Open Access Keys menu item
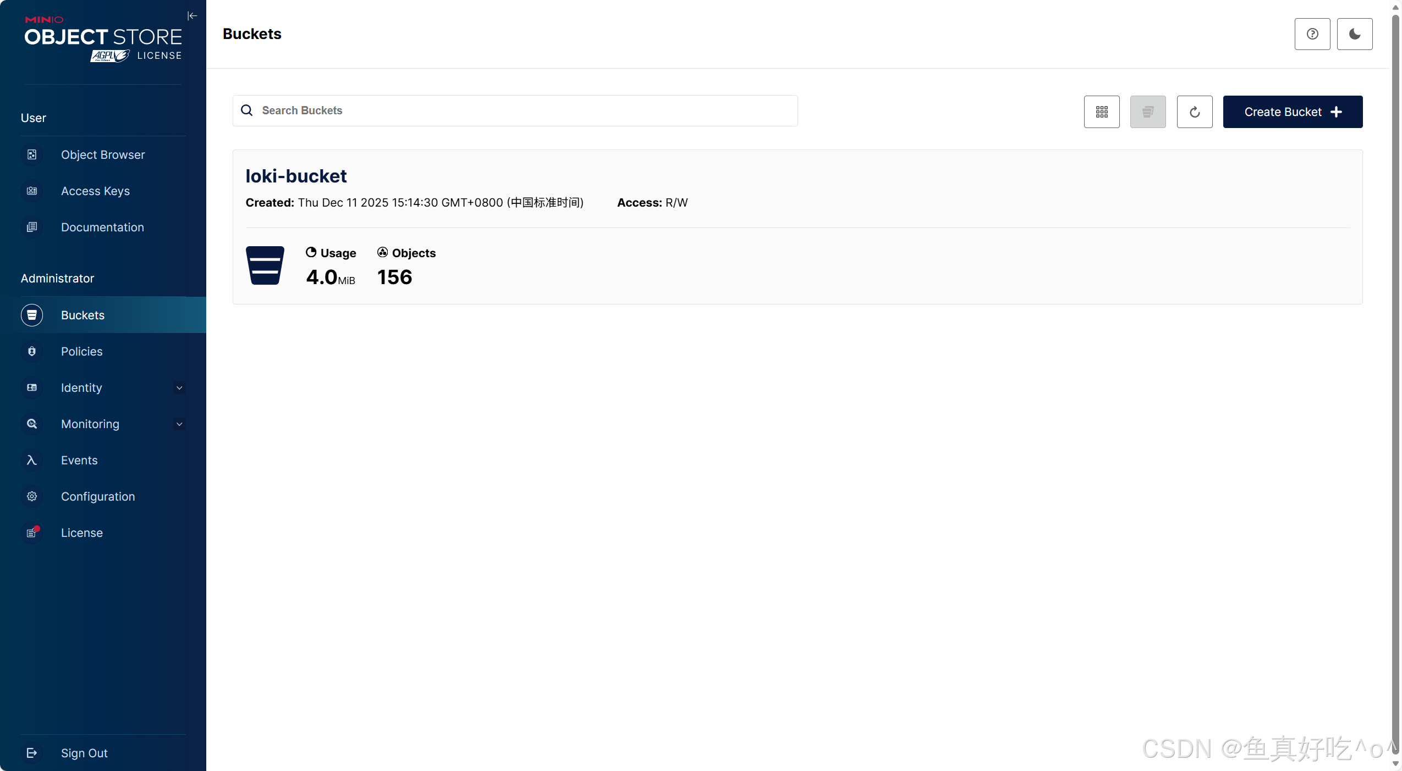Screen dimensions: 1402x771 point(95,191)
